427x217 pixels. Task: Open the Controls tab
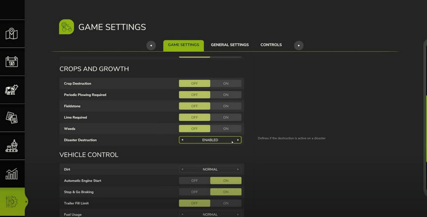pos(271,45)
